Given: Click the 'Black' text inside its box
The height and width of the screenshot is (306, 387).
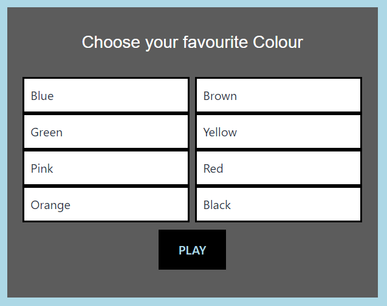Looking at the screenshot, I should pos(217,205).
